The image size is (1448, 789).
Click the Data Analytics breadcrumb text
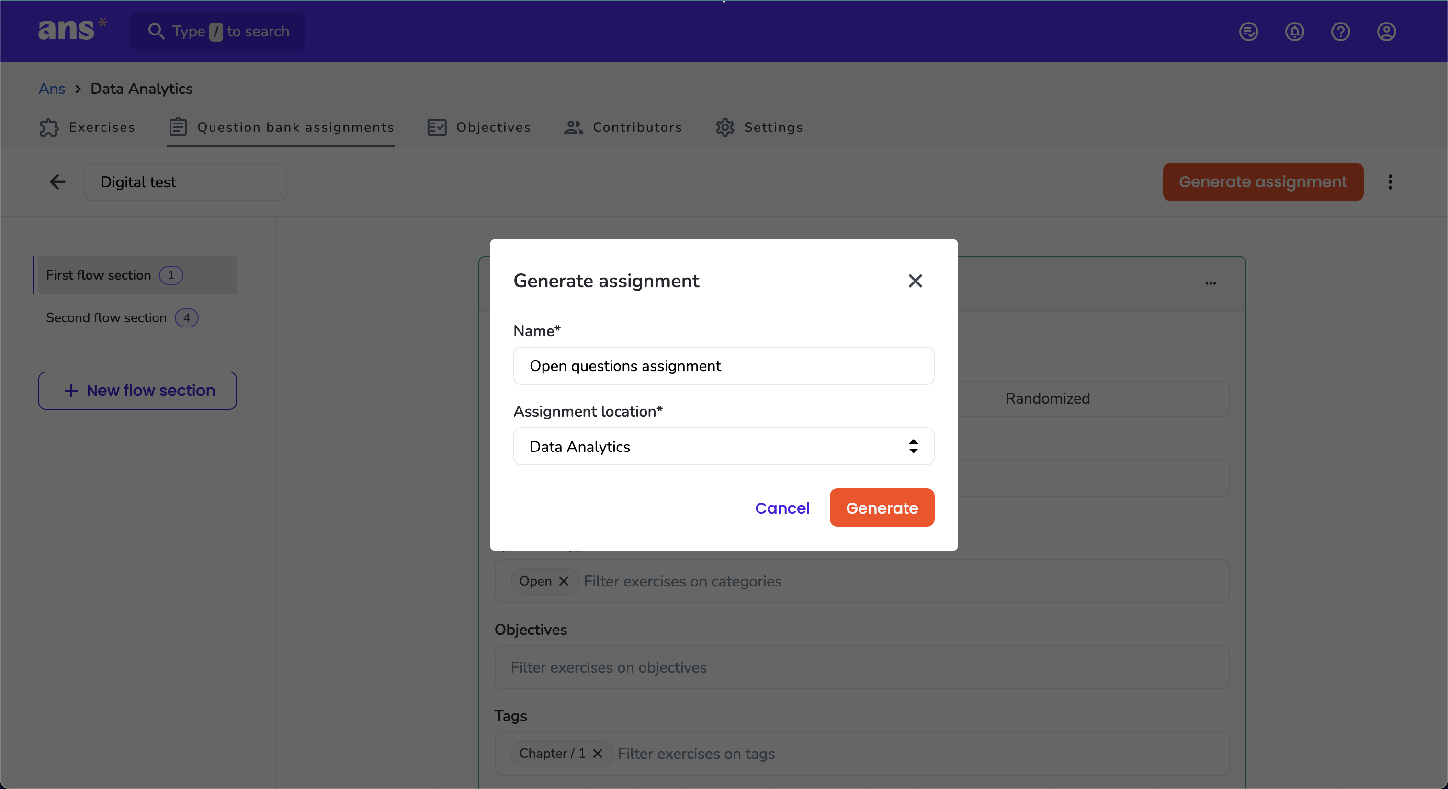pos(142,89)
